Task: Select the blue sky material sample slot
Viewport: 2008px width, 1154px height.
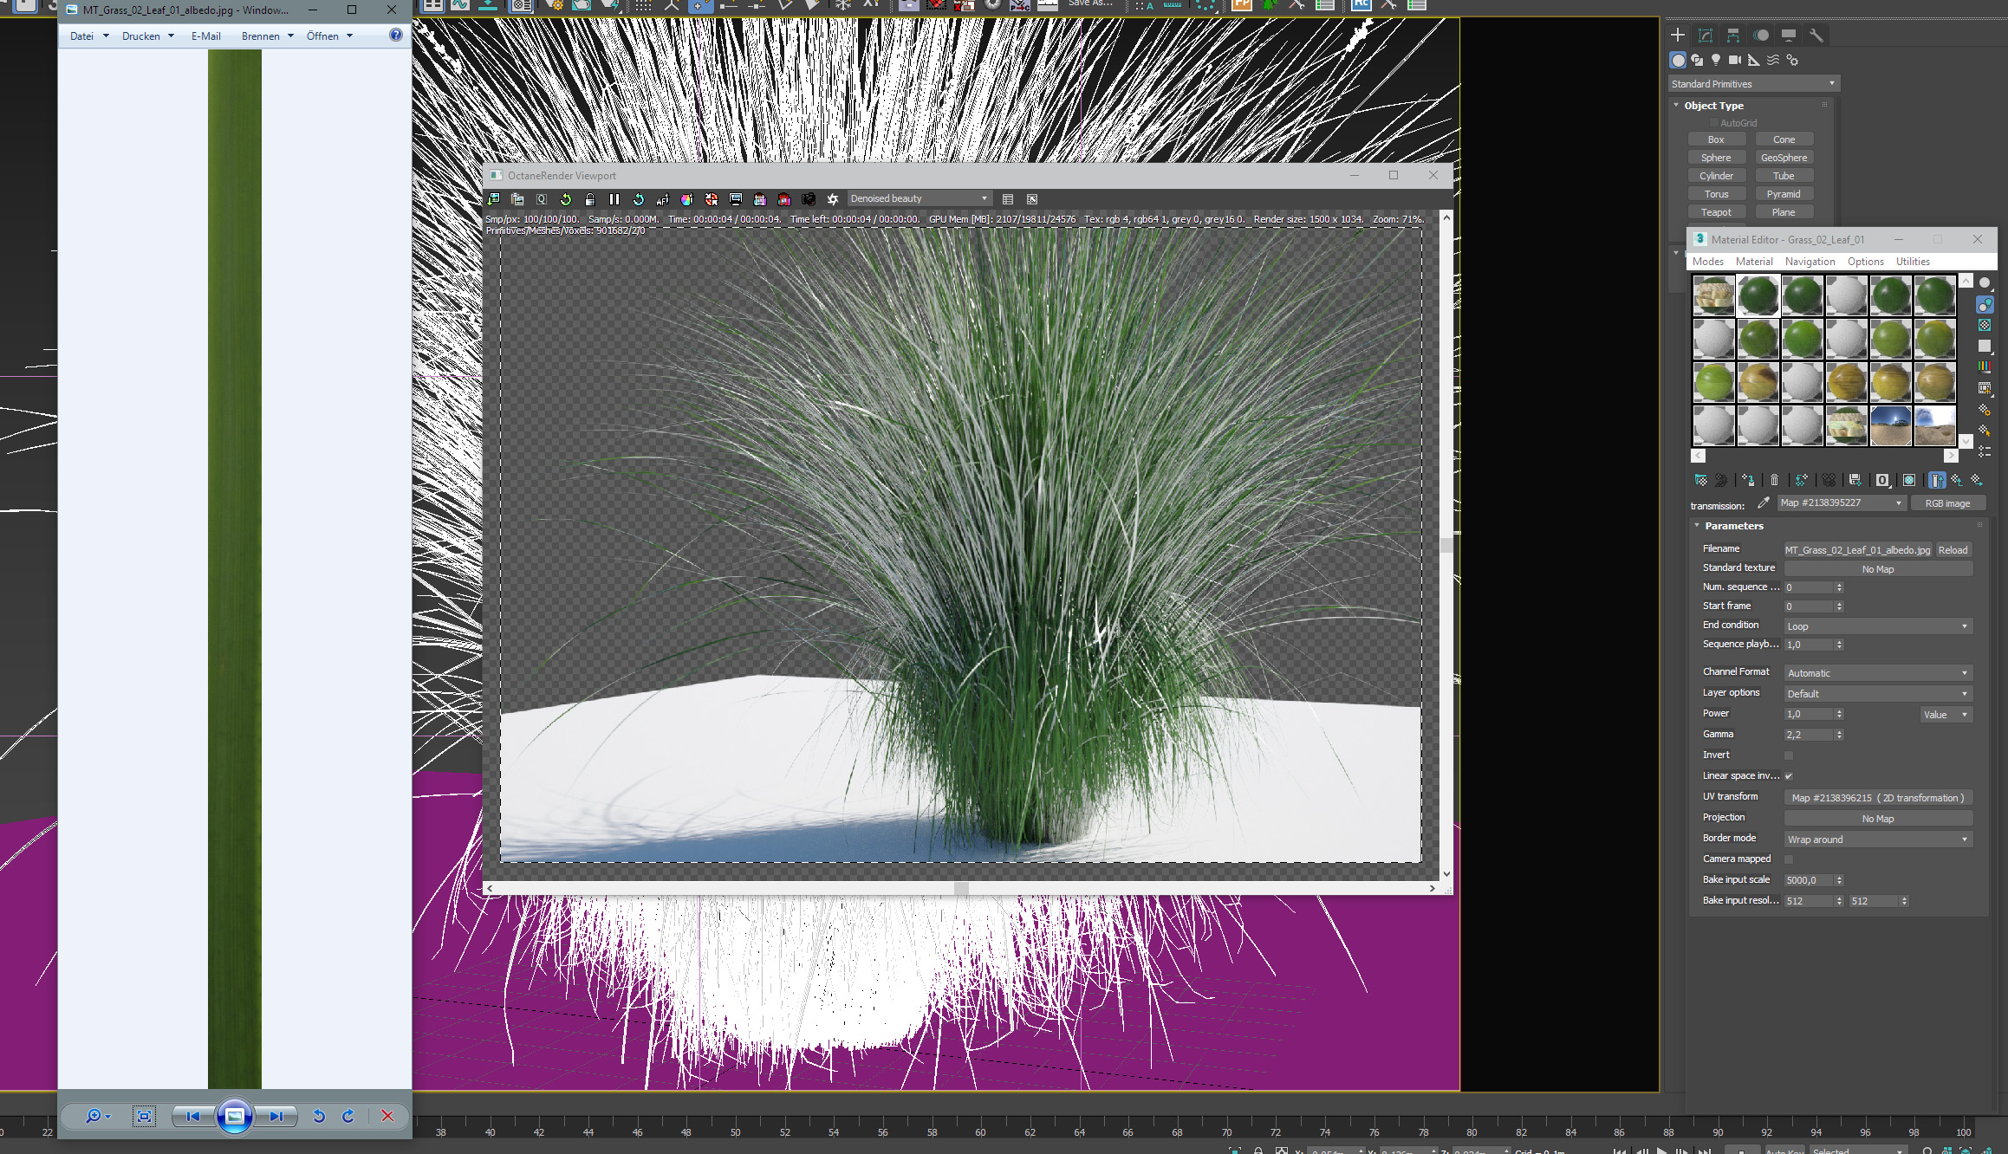Action: (1890, 425)
